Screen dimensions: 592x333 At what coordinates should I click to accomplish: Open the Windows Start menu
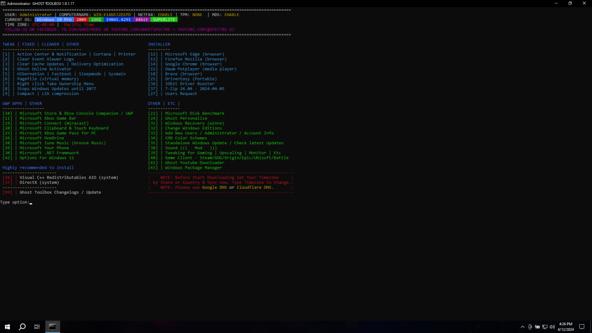coord(7,326)
